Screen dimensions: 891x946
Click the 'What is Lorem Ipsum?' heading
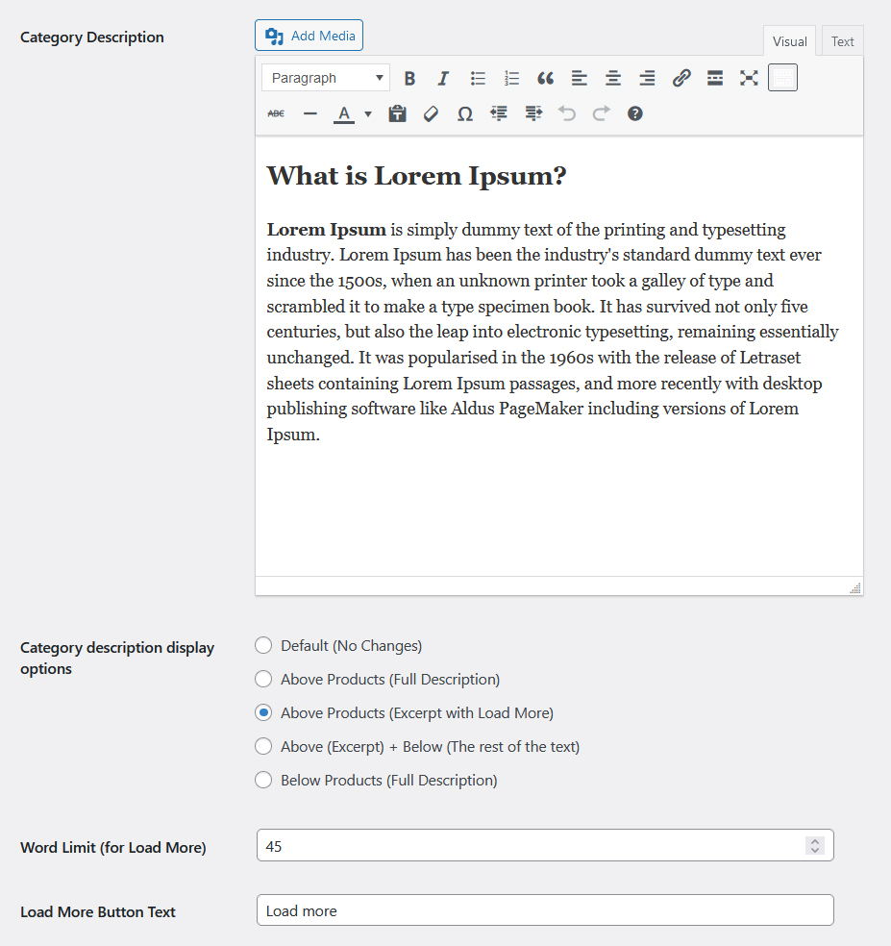point(416,176)
